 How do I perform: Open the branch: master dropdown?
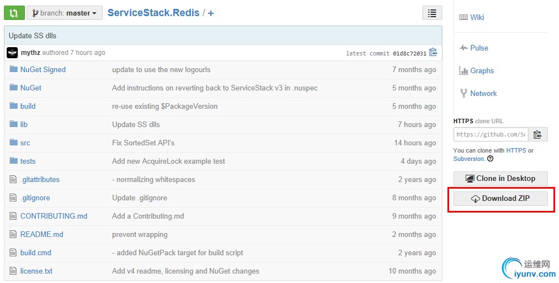click(x=64, y=13)
